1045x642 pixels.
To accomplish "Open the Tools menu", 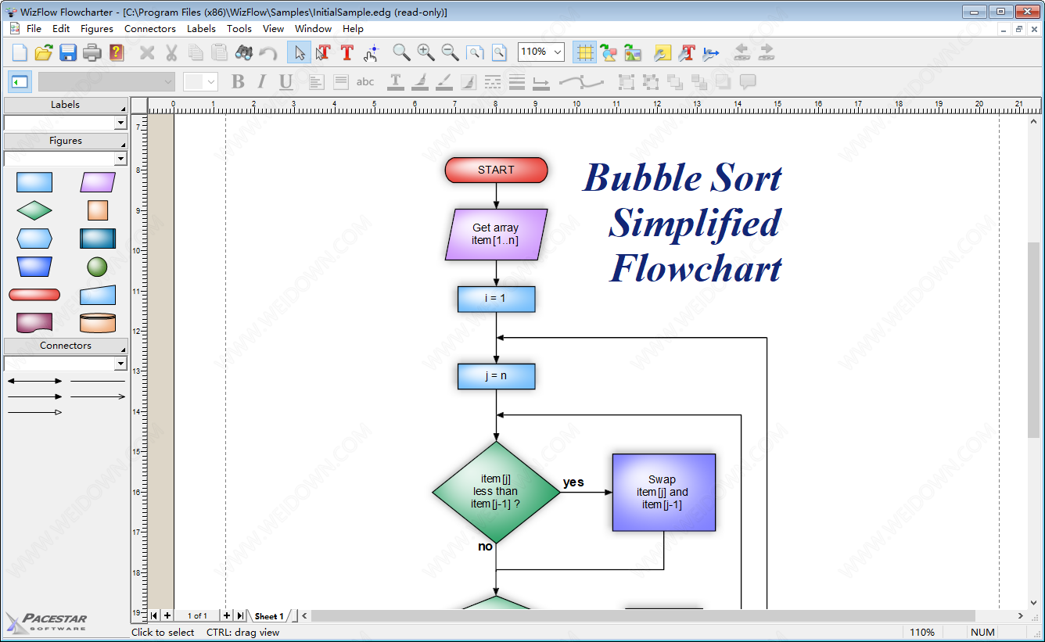I will tap(239, 28).
